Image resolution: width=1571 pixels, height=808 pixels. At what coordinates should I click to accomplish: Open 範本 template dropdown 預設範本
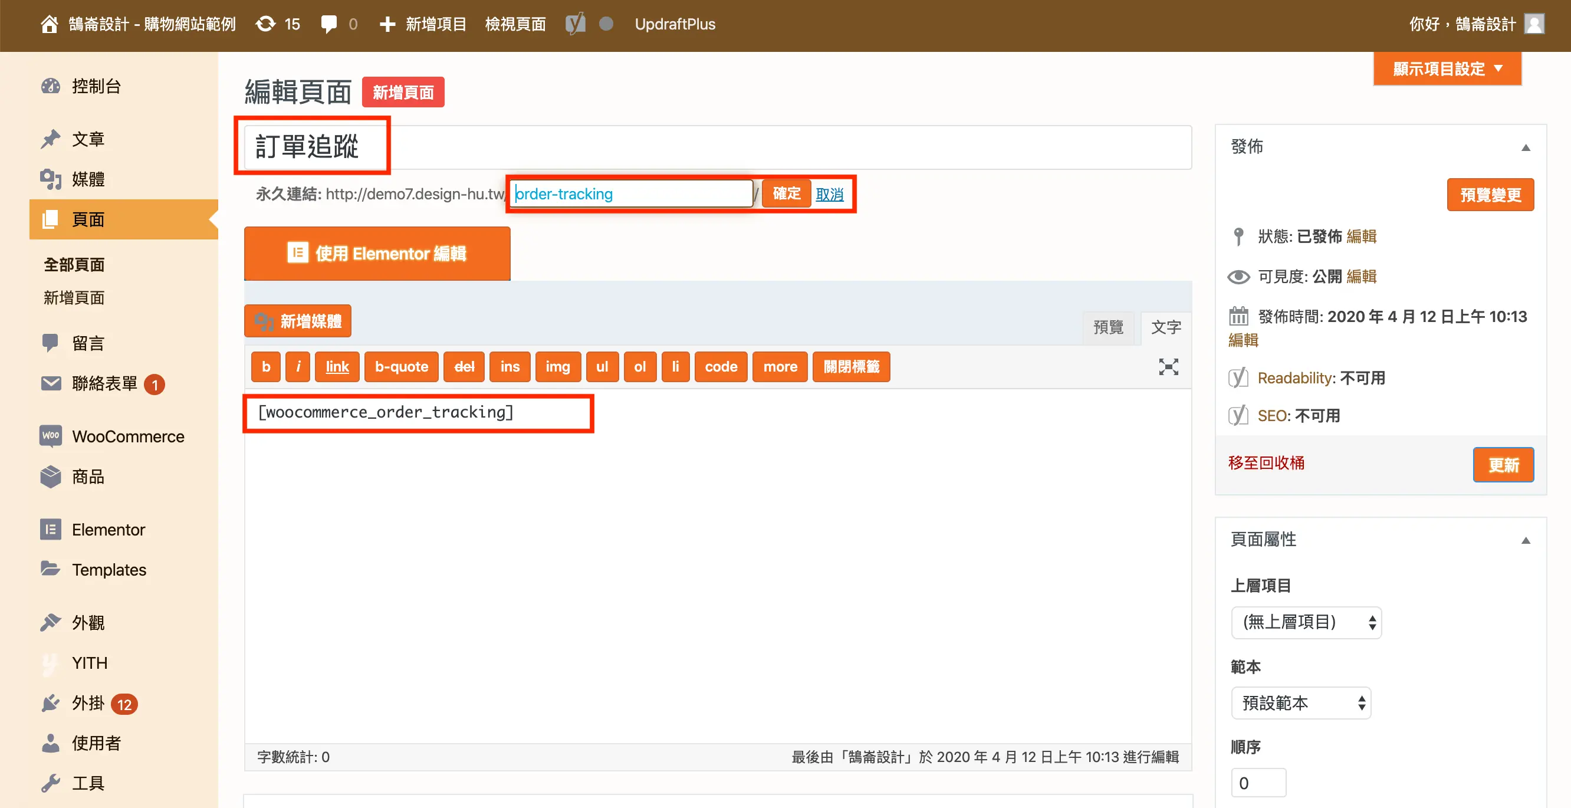[1301, 703]
